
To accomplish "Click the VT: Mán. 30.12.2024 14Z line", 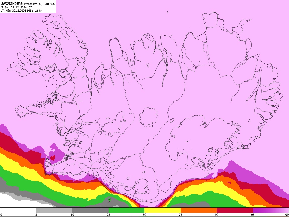I will [16, 11].
